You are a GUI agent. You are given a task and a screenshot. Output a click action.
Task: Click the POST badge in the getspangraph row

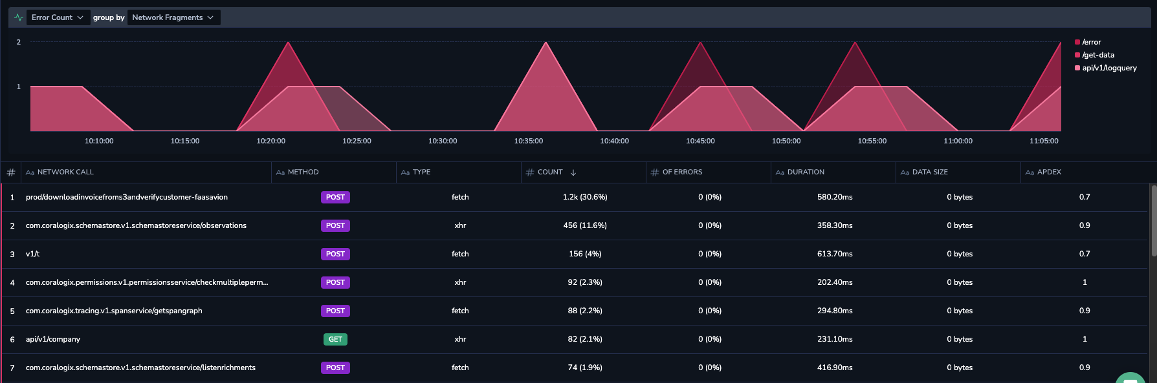pyautogui.click(x=335, y=311)
